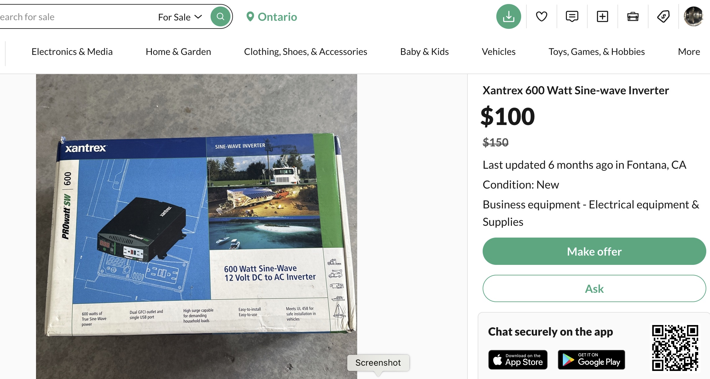Image resolution: width=710 pixels, height=379 pixels.
Task: Open the briefcase jobs icon
Action: coord(633,17)
